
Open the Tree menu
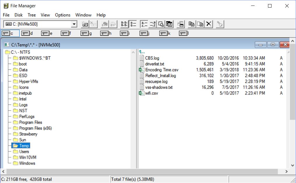(31, 15)
